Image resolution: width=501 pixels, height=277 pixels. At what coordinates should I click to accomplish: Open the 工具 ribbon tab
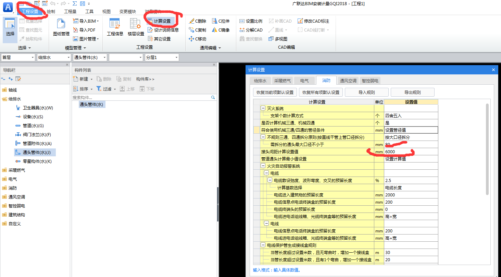[89, 11]
